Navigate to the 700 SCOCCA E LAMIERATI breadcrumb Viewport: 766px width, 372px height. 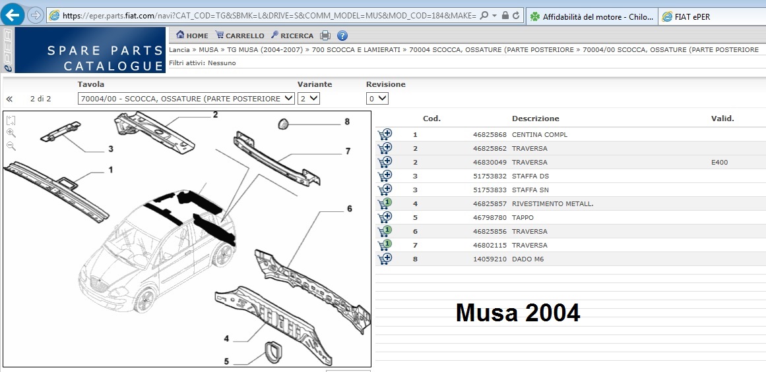(356, 50)
